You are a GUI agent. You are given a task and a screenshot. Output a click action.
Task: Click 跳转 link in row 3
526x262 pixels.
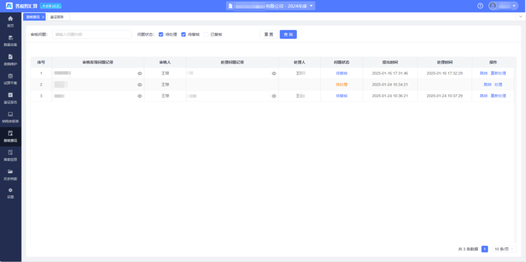pos(484,96)
